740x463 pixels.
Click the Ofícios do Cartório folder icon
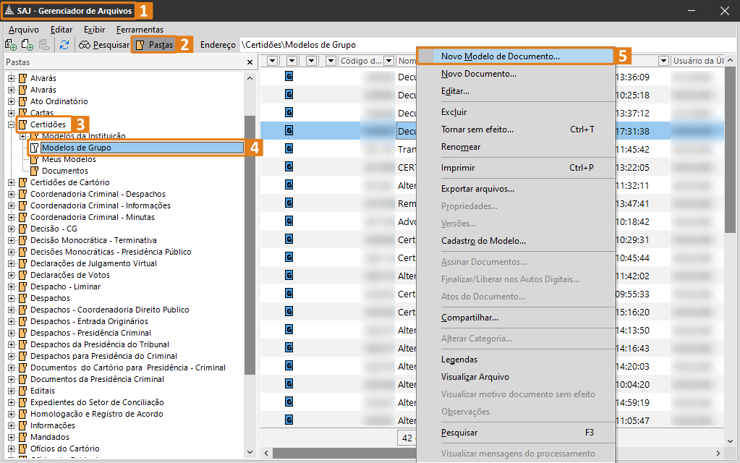22,449
